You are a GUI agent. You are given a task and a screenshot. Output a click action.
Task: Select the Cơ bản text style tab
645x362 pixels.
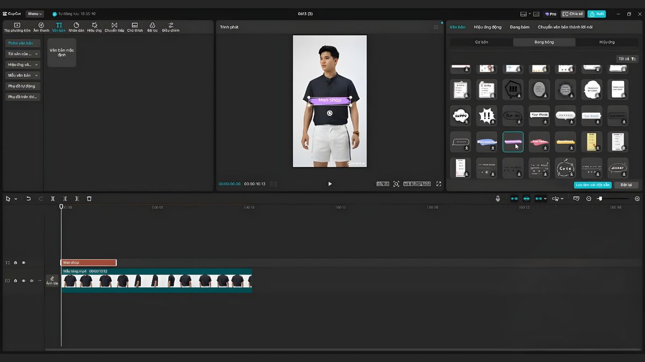click(x=481, y=42)
